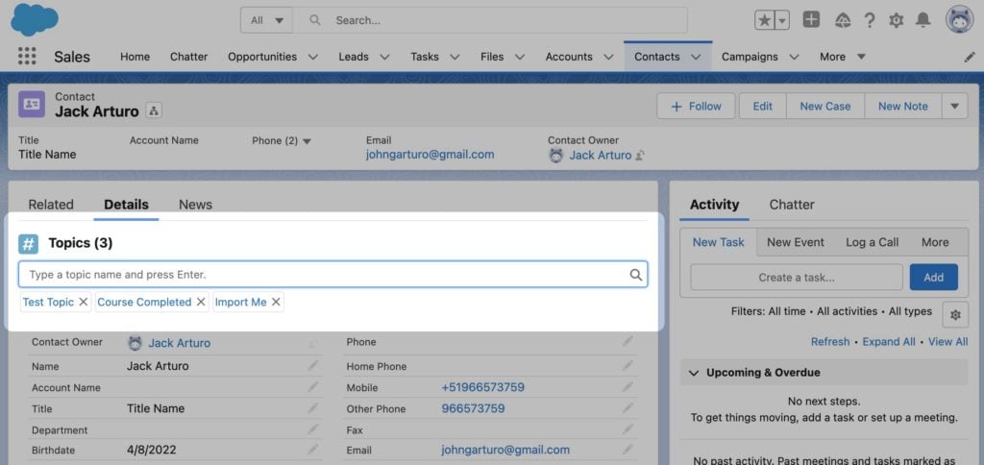
Task: Click the search magnifier in Topics field
Action: coord(636,274)
